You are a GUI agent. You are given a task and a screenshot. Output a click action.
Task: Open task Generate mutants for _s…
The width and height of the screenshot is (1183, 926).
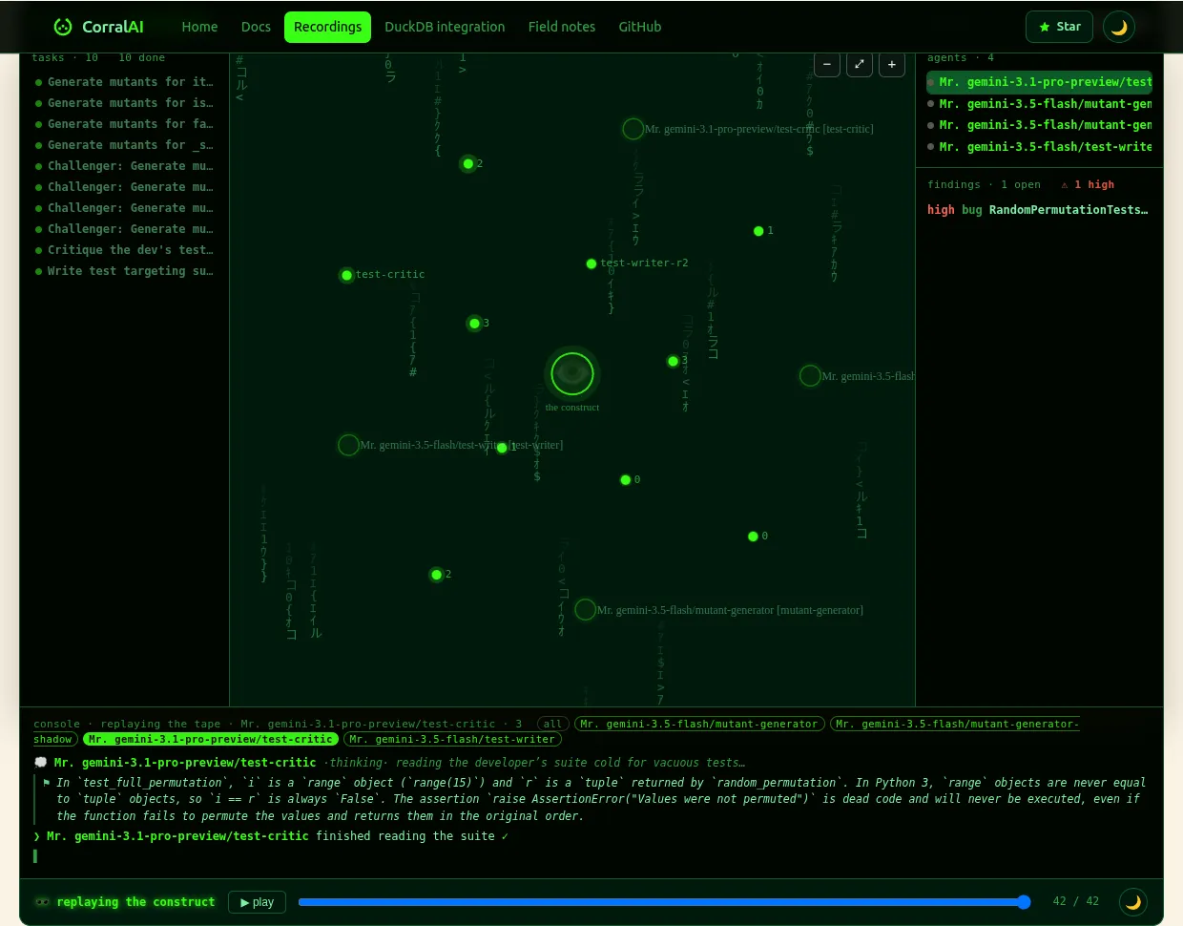[x=124, y=145]
